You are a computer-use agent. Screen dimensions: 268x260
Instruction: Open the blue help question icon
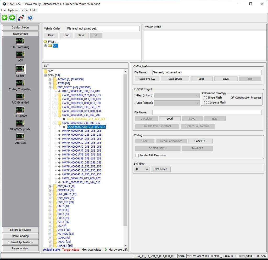[x=30, y=18]
